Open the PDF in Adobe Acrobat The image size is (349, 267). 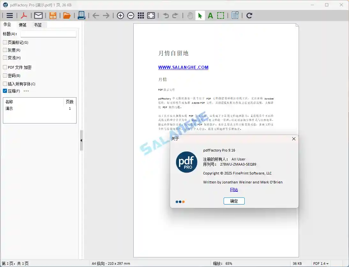point(24,15)
